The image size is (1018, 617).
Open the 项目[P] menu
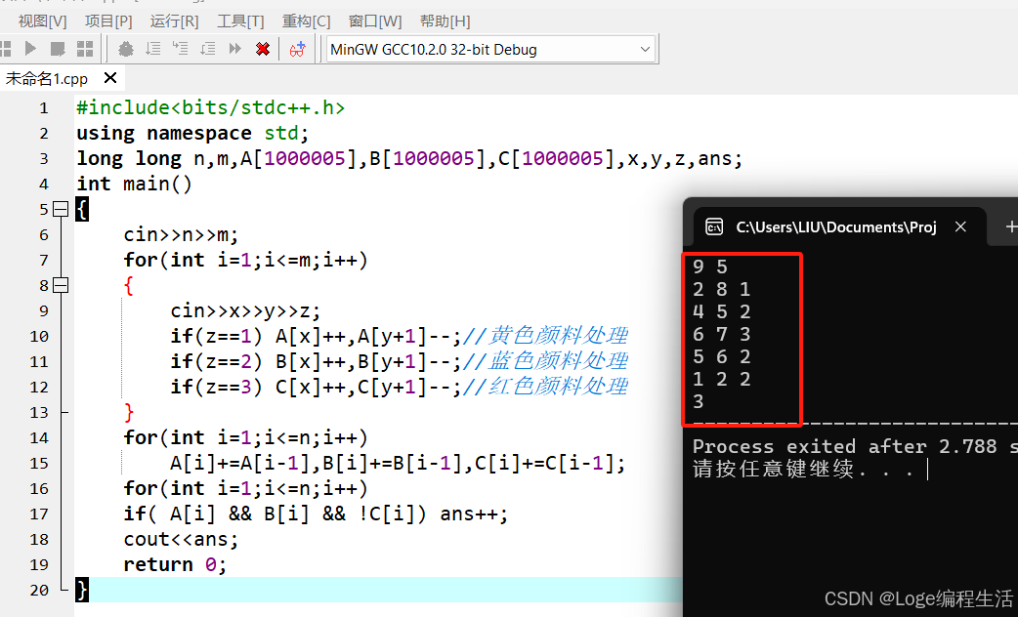pyautogui.click(x=108, y=21)
